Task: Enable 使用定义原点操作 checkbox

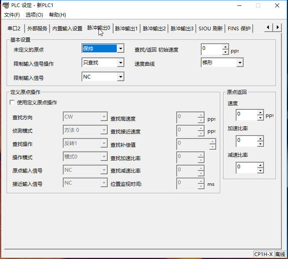Action: click(x=12, y=102)
